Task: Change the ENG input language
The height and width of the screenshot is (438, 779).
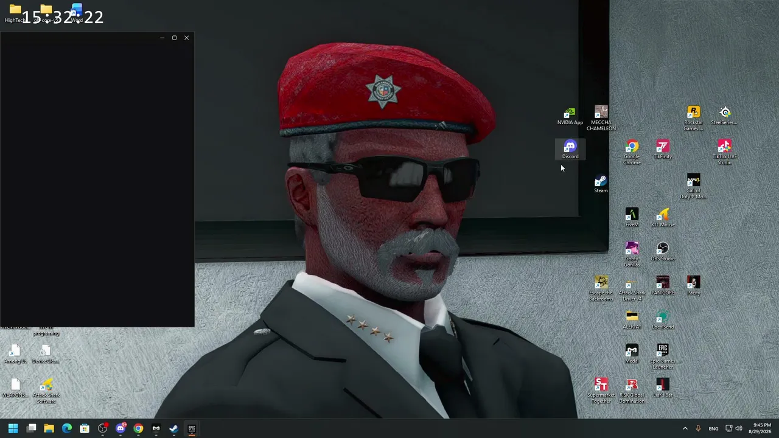Action: pos(713,428)
